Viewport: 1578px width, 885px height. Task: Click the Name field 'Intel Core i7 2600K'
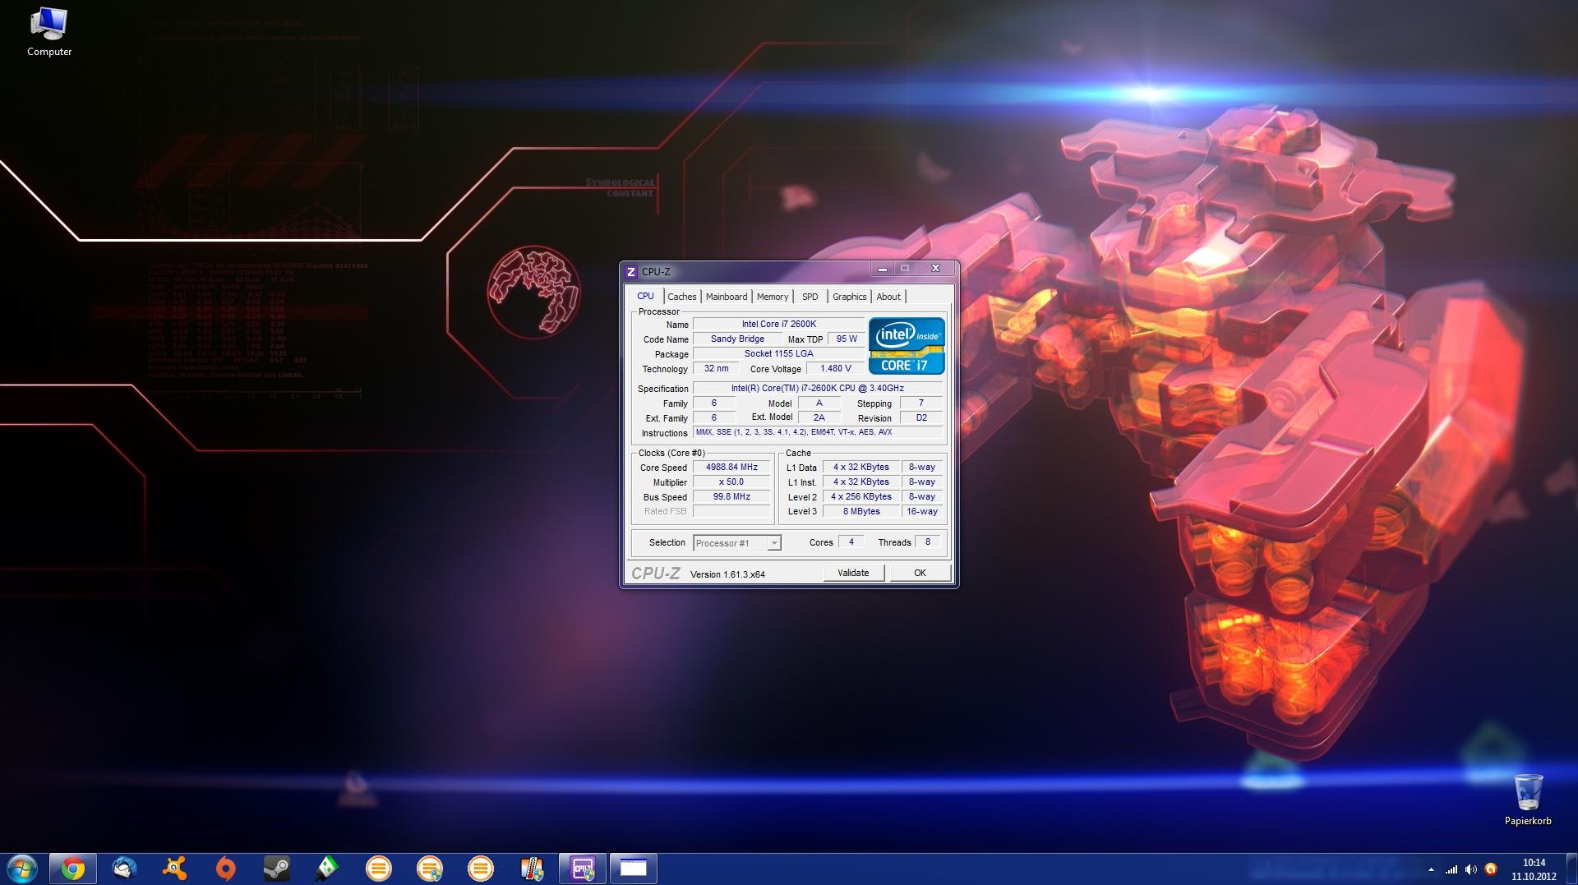778,325
